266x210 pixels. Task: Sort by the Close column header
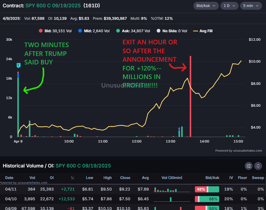(125, 178)
